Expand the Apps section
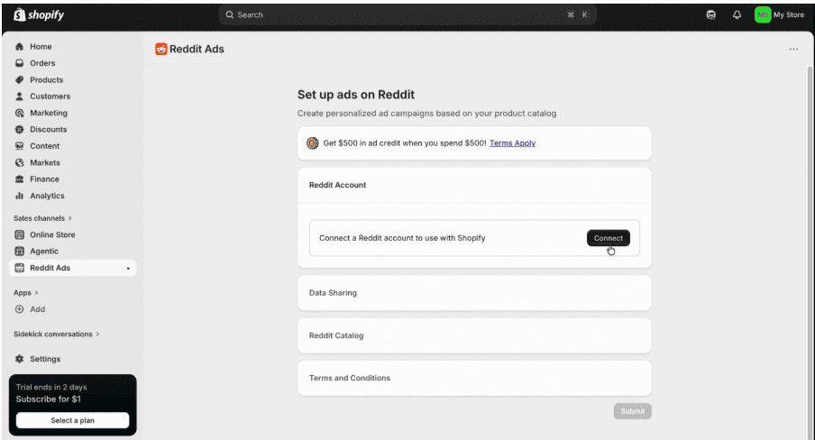This screenshot has height=440, width=815. 26,293
